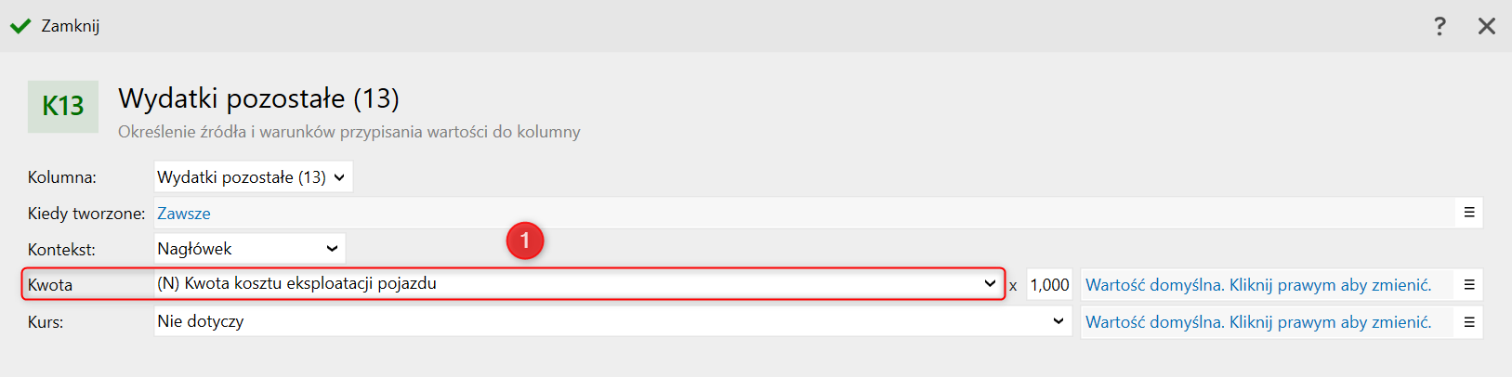Open the hamburger menu in the Kwota row
The height and width of the screenshot is (377, 1512).
[1469, 285]
